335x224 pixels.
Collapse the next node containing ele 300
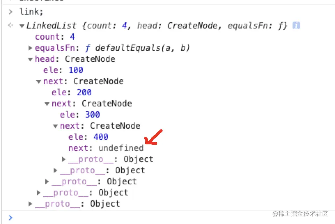click(x=47, y=104)
